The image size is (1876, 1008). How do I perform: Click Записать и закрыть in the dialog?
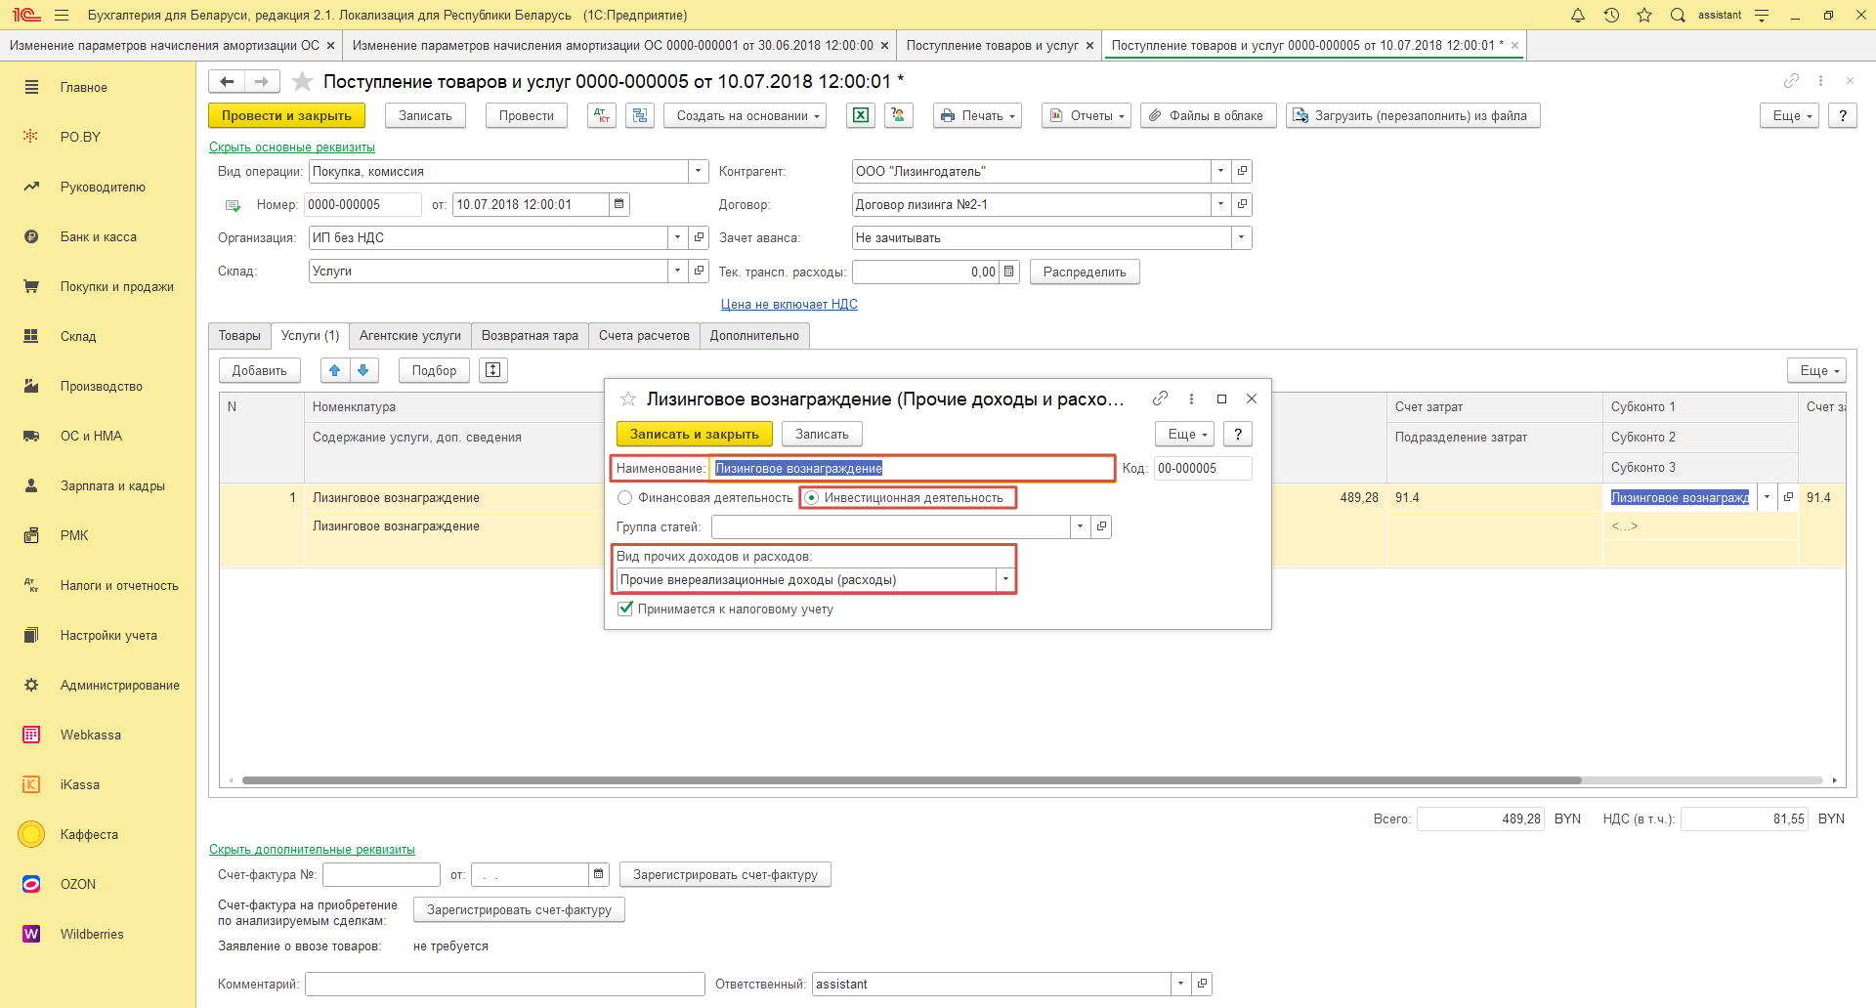point(694,434)
